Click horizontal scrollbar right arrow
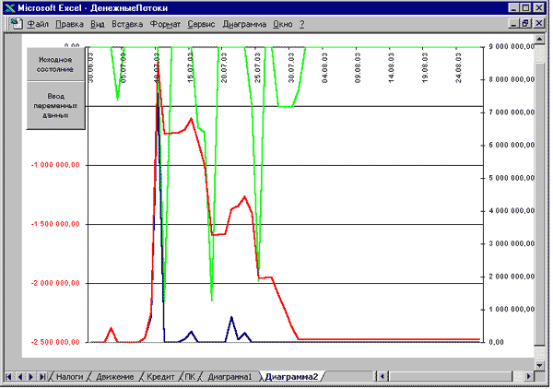 pos(528,377)
